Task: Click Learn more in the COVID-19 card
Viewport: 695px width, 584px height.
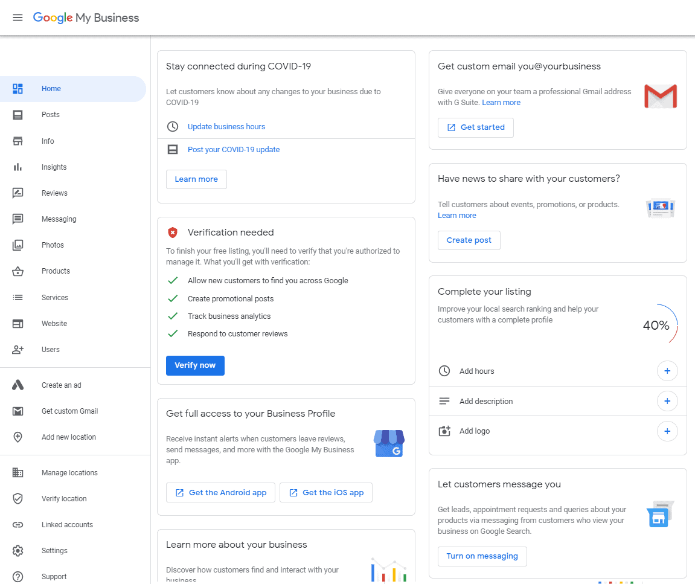Action: [x=196, y=179]
